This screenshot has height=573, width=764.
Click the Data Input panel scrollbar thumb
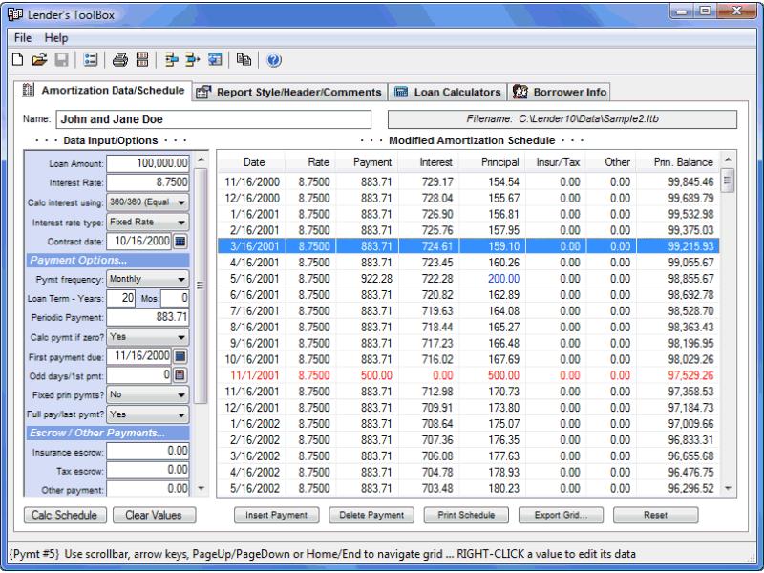201,286
